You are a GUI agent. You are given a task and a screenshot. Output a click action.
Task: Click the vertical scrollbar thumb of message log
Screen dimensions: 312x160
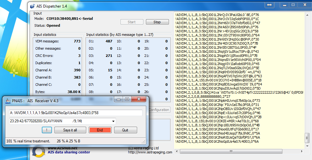tap(307, 138)
